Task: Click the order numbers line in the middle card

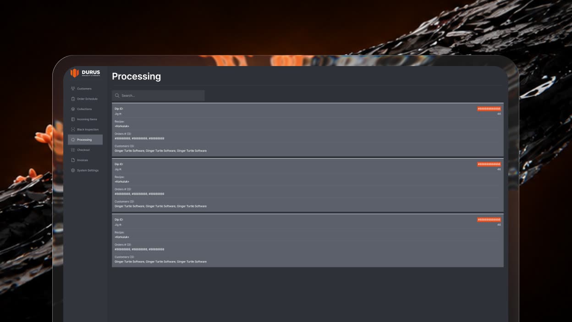Action: 139,194
